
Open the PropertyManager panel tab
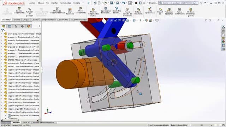(x=10, y=26)
